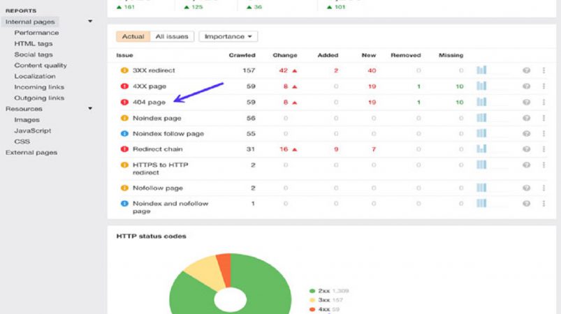Viewport: 561px width, 314px height.
Task: Open help icon for HTTPS to HTTP redirect row
Action: tap(526, 165)
